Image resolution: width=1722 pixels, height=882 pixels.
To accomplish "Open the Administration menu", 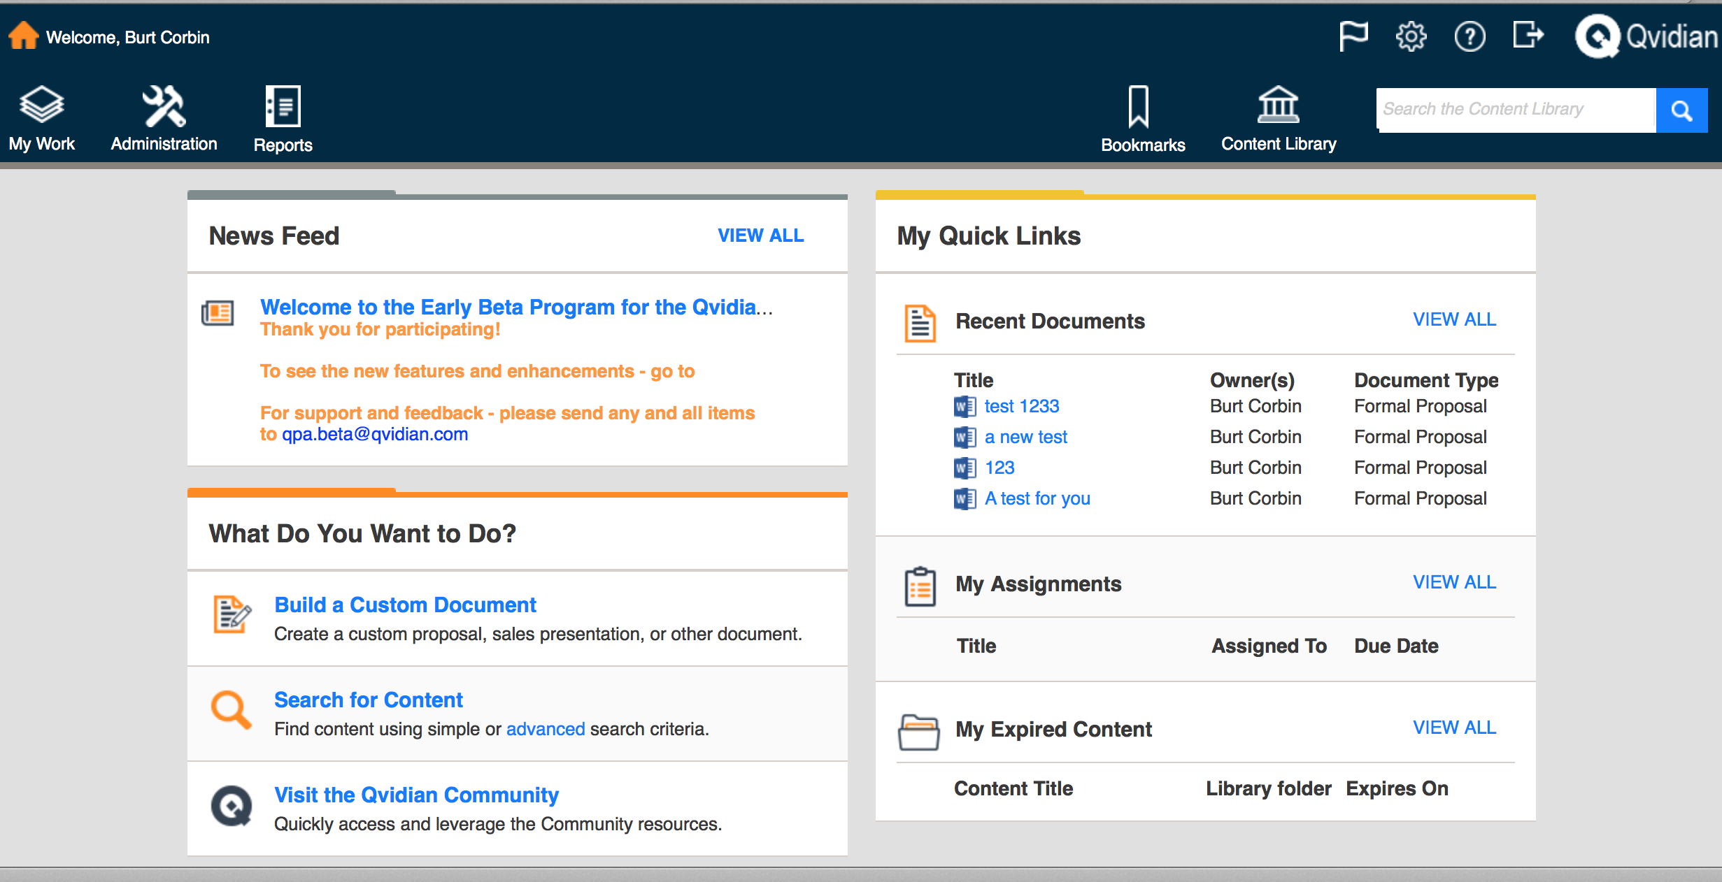I will (x=164, y=119).
